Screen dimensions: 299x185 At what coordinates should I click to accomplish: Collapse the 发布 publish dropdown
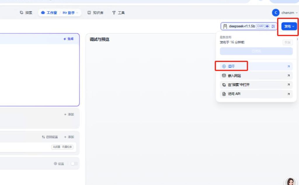click(x=289, y=27)
